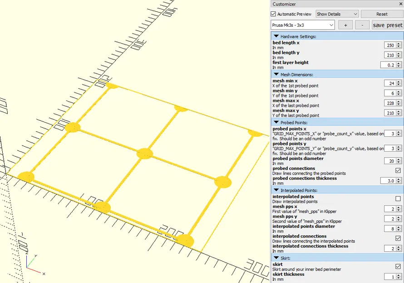Viewport: 404px width, 283px height.
Task: Adjust probed points diameter stepper arrows
Action: 399,161
